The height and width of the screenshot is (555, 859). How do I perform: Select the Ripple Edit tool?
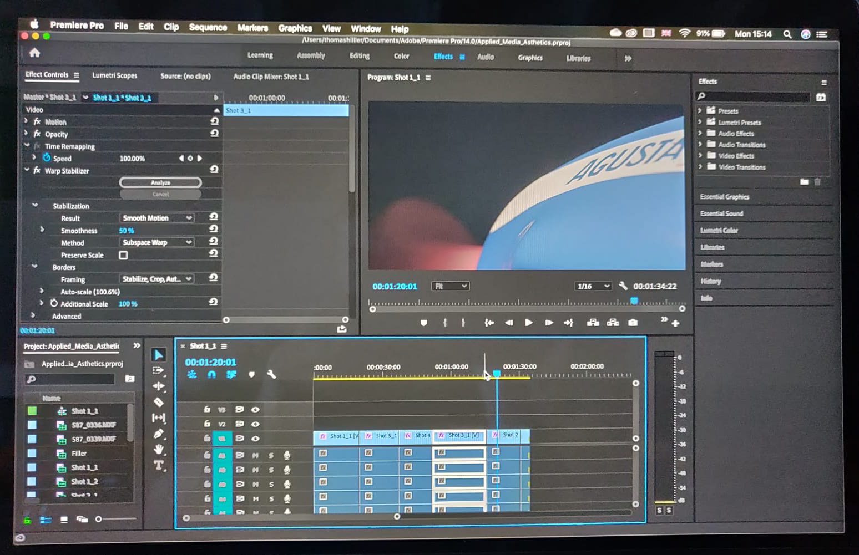pos(158,386)
